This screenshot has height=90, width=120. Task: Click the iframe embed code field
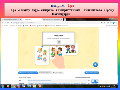point(57,83)
